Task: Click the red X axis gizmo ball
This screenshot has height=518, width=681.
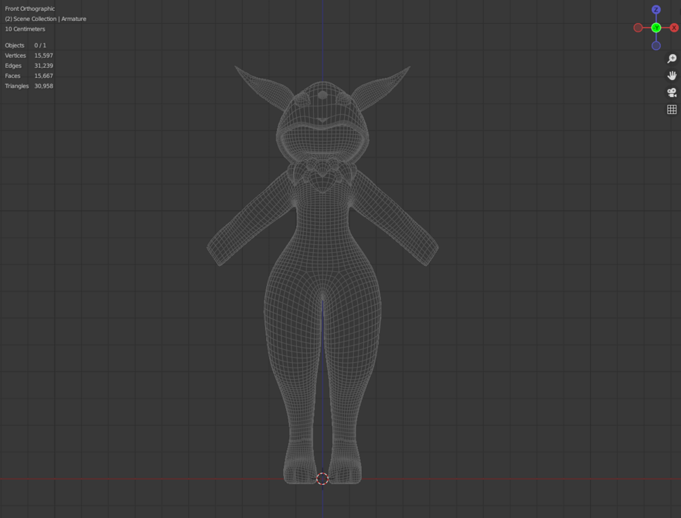Action: 674,28
